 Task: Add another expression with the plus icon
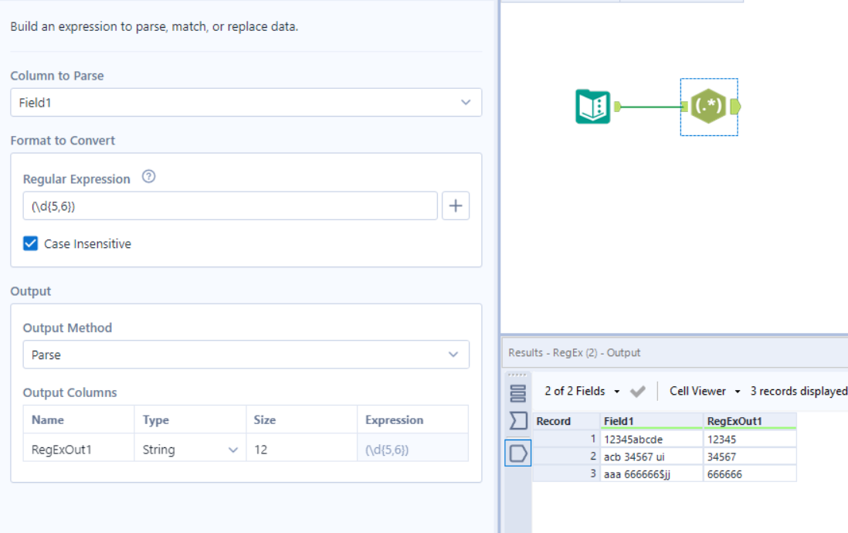tap(456, 205)
